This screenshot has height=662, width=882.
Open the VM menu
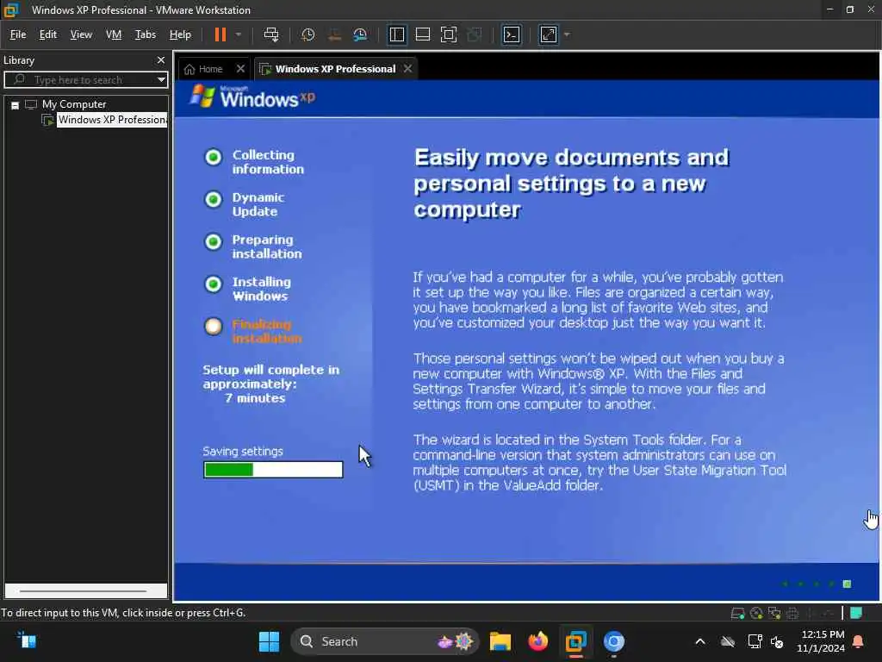click(114, 34)
